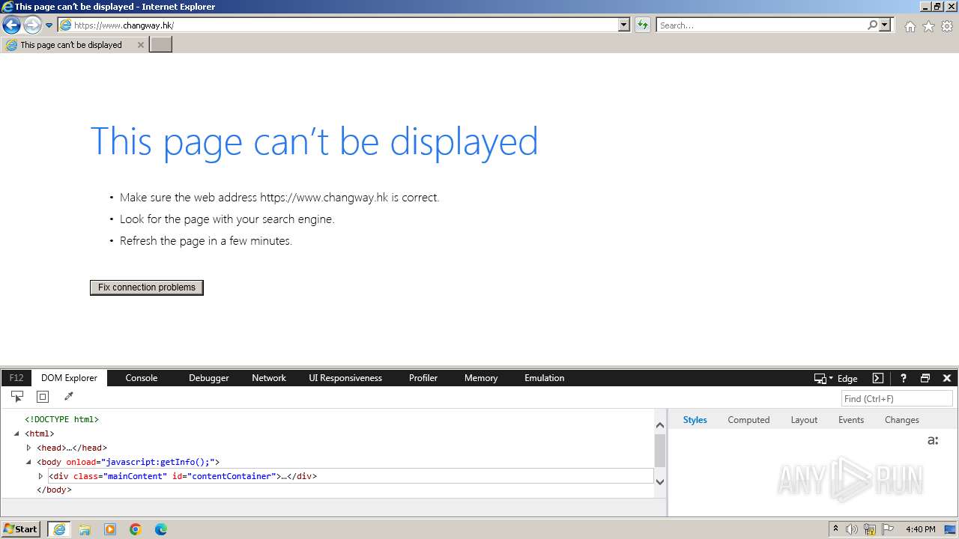The width and height of the screenshot is (959, 539).
Task: Open the Network tab
Action: click(x=269, y=378)
